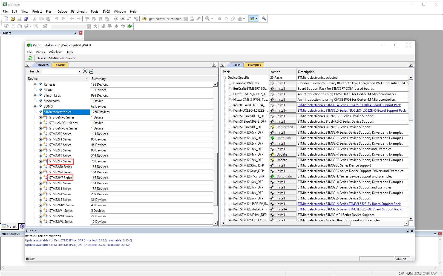The width and height of the screenshot is (443, 276).
Task: Click Install for Keil::STM32F0xx_DFP
Action: pyautogui.click(x=283, y=133)
